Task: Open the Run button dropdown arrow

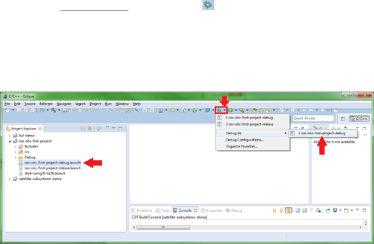Action: (x=236, y=110)
